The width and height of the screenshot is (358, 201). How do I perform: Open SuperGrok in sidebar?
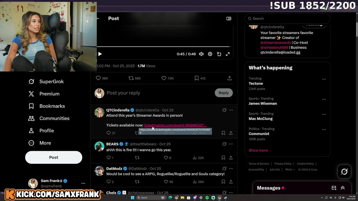click(x=46, y=82)
